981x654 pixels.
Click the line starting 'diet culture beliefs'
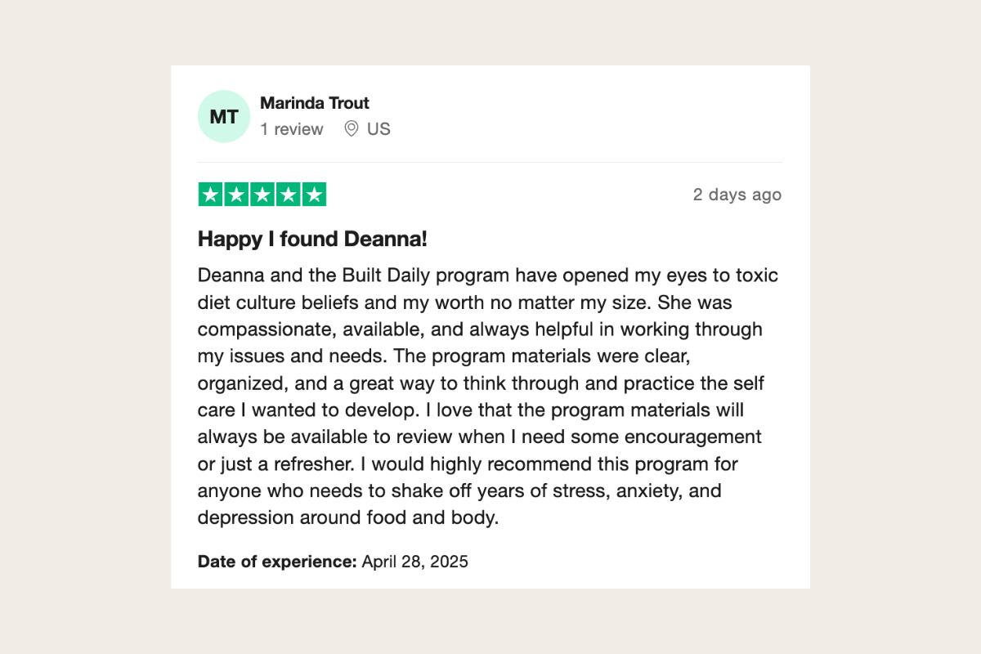coord(465,302)
